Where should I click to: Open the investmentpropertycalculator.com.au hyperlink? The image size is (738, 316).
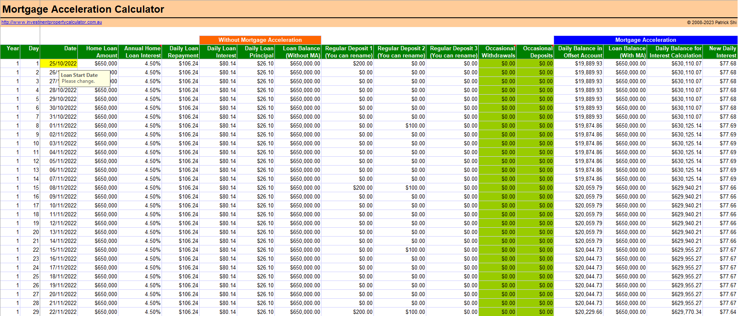[x=51, y=22]
